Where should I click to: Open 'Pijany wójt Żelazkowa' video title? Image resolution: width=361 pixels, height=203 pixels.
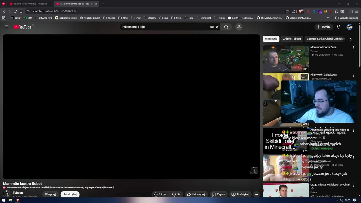(x=323, y=75)
